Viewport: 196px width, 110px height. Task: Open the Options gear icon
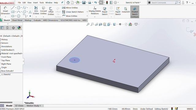tap(115, 2)
